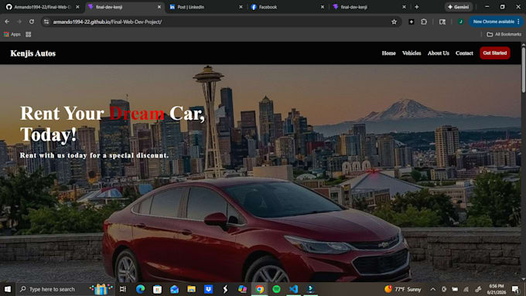Open the Contact nav link
This screenshot has width=526, height=296.
click(464, 53)
